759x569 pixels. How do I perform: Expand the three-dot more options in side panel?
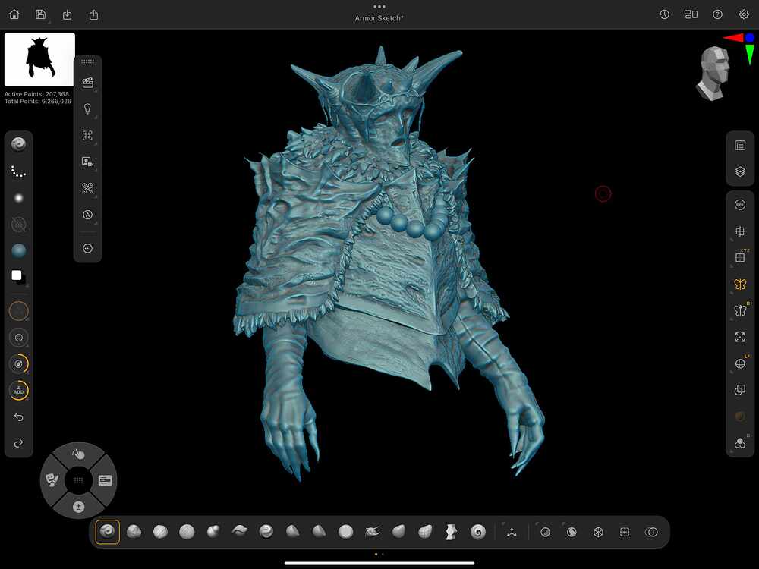(87, 248)
